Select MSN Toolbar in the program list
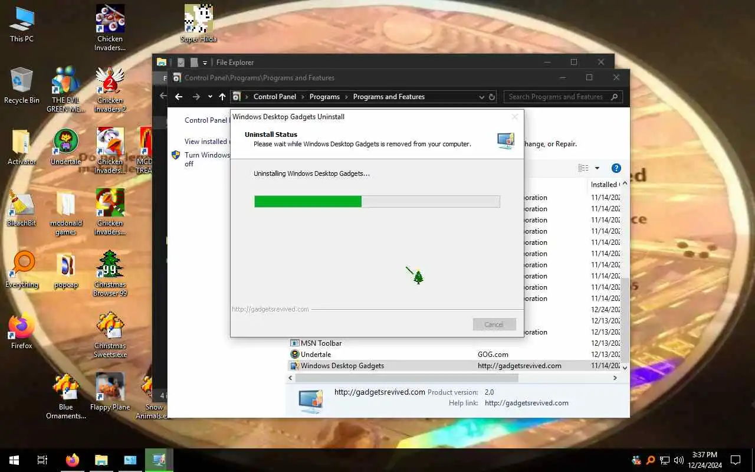The image size is (755, 472). pyautogui.click(x=321, y=343)
